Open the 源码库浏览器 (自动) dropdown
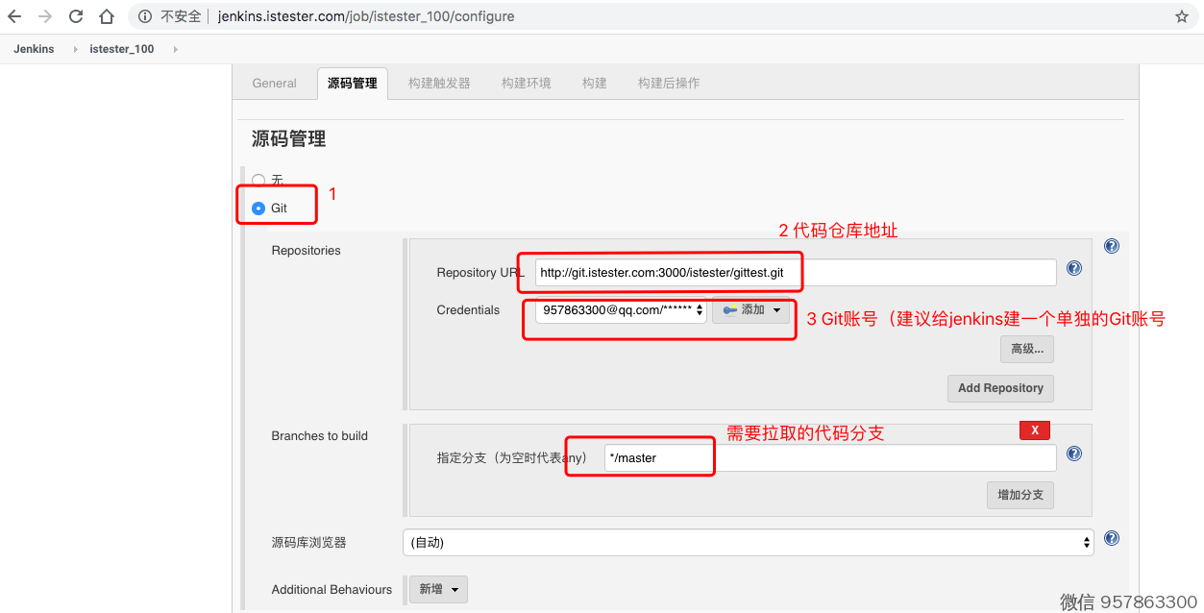This screenshot has height=613, width=1204. tap(748, 543)
